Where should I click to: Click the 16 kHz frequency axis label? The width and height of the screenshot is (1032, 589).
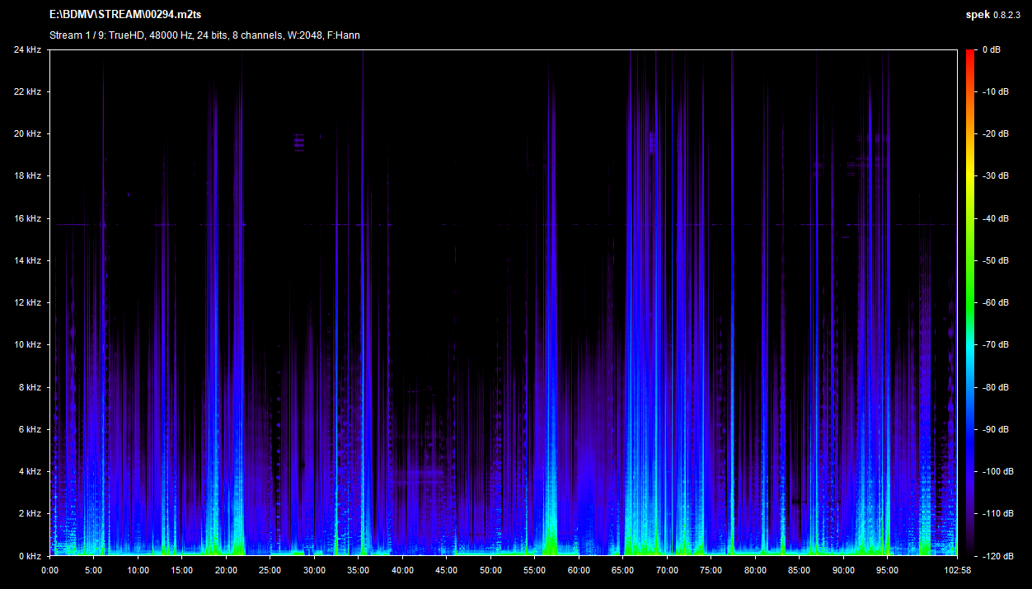pos(27,218)
